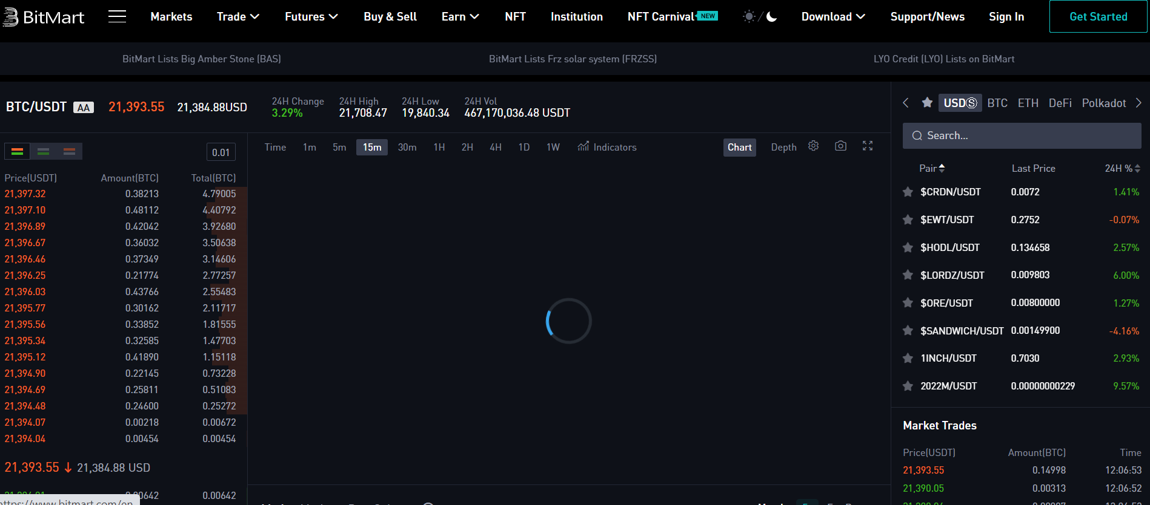Open Support/News page

coord(928,17)
